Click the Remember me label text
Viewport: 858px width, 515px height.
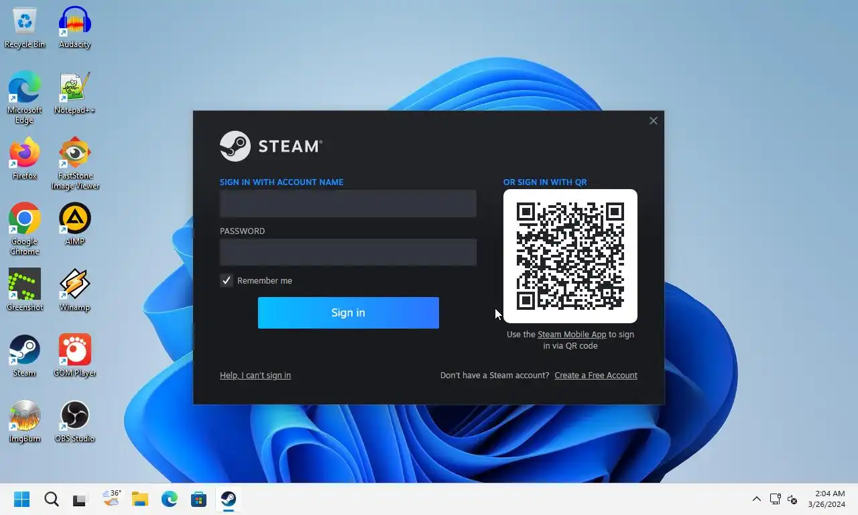(265, 281)
